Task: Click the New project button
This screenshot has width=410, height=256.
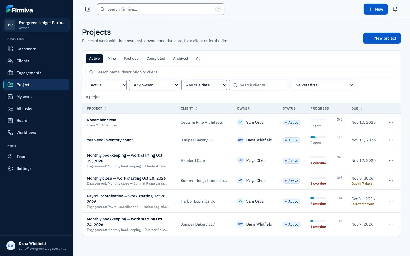Action: point(382,38)
